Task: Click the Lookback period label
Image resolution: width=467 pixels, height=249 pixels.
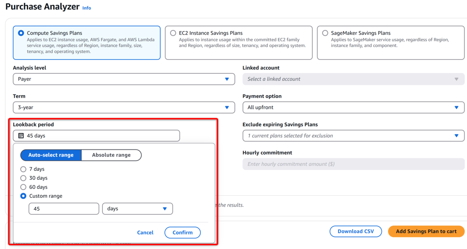Action: pos(33,124)
